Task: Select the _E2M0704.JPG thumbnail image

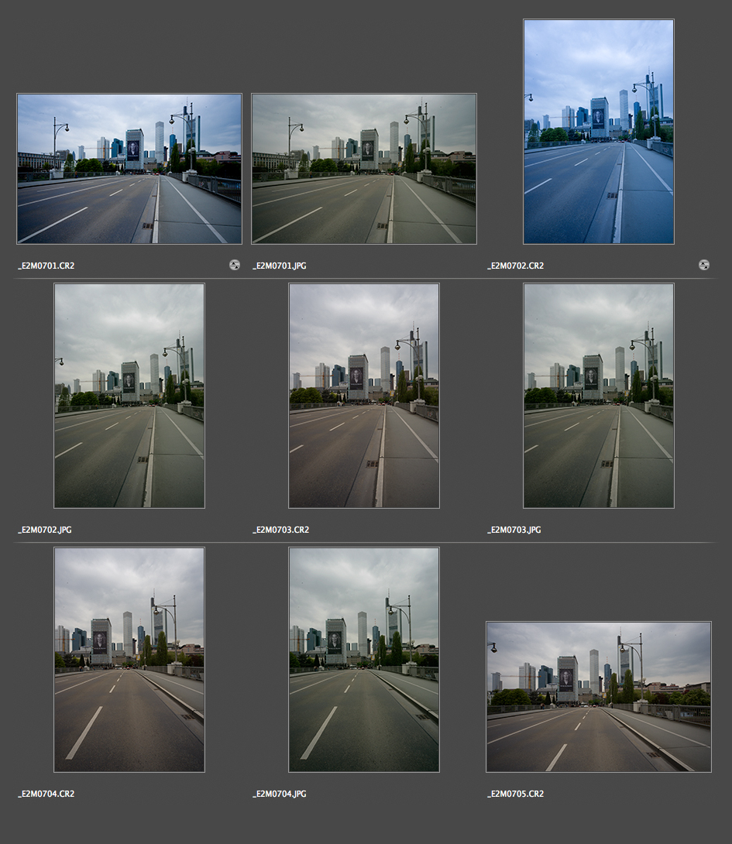Action: pyautogui.click(x=363, y=660)
